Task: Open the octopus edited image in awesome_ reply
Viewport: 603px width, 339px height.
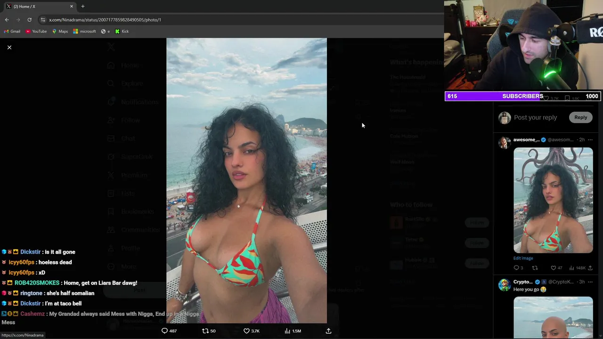Action: click(x=553, y=200)
